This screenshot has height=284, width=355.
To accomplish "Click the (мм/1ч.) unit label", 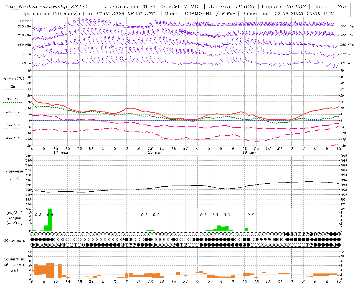I will (x=14, y=223).
